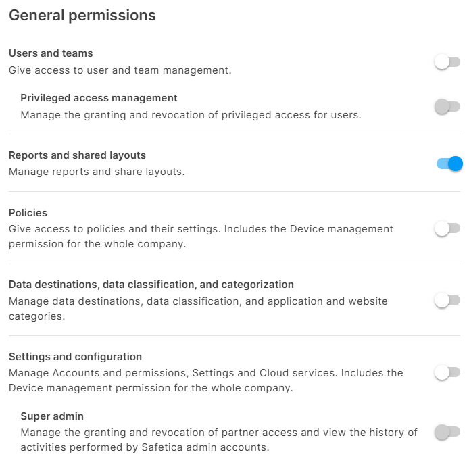This screenshot has width=469, height=469.
Task: Turn on the Policies permission switch
Action: 447,228
